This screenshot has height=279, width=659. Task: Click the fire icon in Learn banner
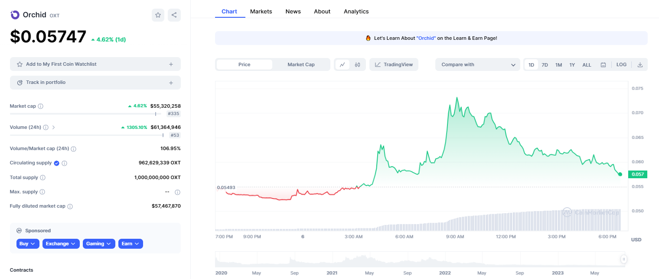(x=368, y=38)
